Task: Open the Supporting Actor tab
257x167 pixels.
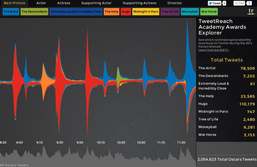Action: (96, 3)
